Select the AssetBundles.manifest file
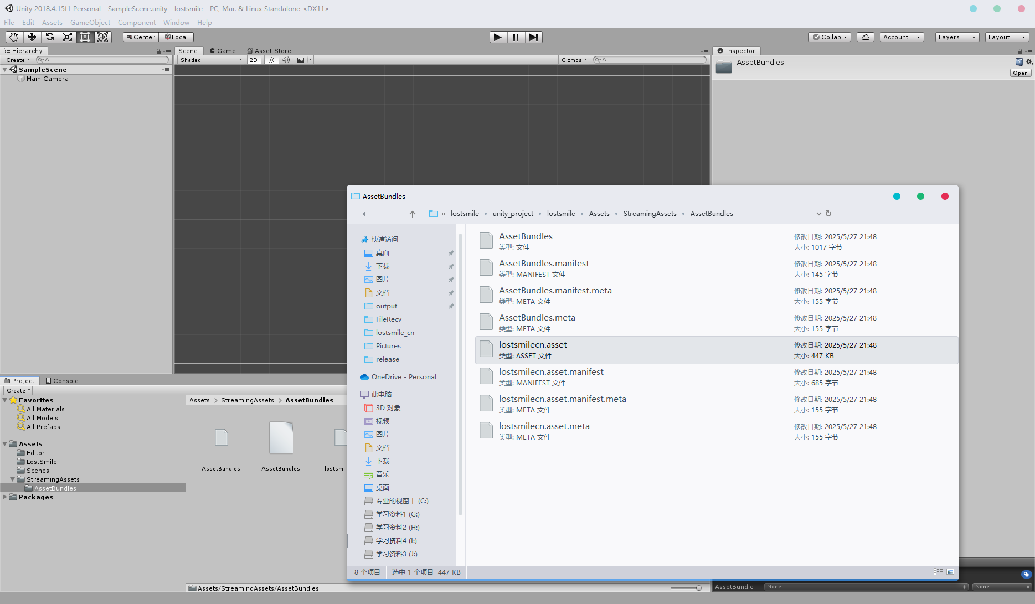The image size is (1035, 604). 717,269
